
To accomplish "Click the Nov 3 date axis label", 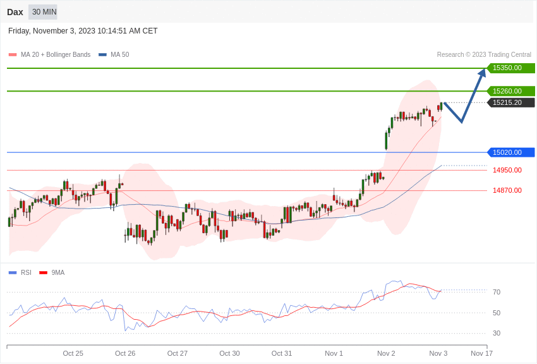I will click(438, 353).
